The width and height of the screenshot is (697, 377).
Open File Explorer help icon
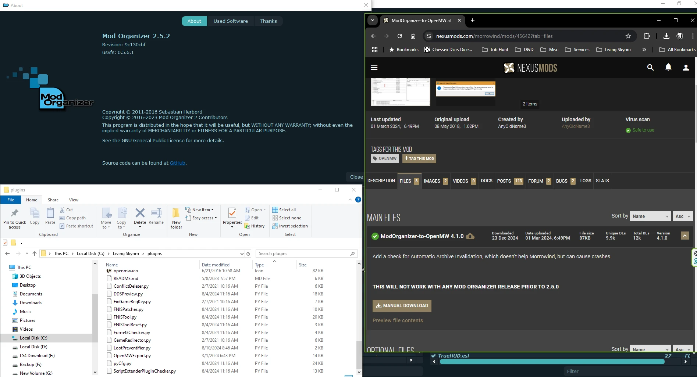coord(358,200)
